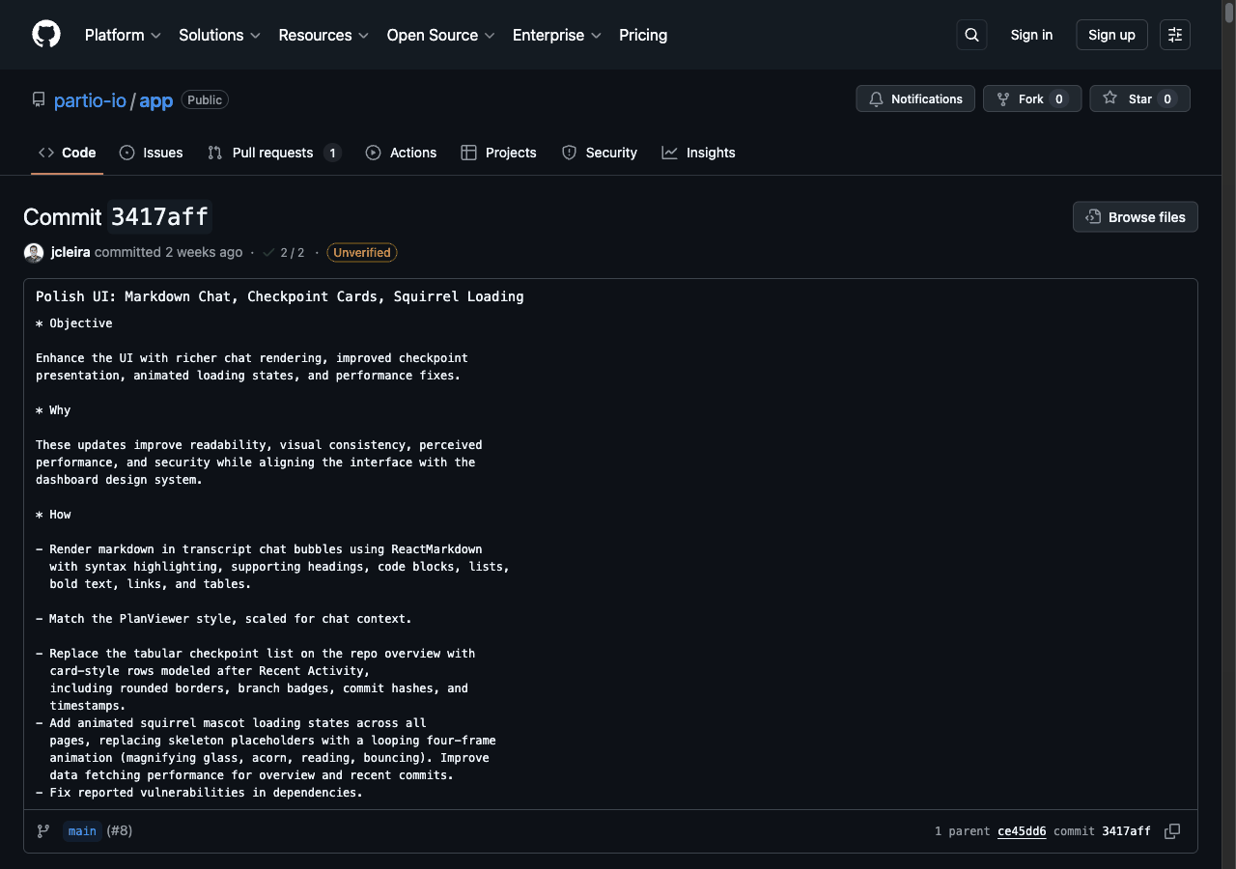Open search with the magnifier icon
Viewport: 1236px width, 869px height.
pos(971,35)
